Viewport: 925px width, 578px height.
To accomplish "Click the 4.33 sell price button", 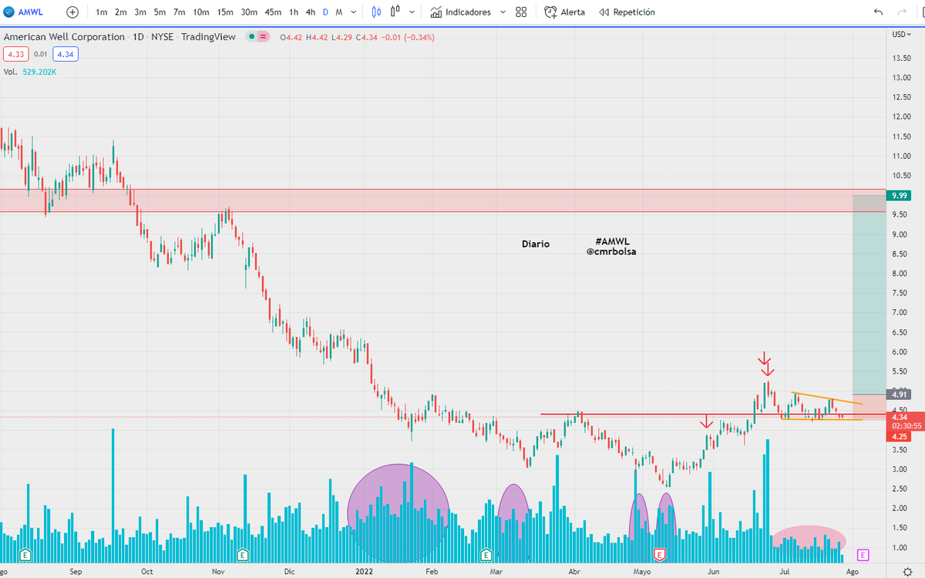I will pos(15,54).
